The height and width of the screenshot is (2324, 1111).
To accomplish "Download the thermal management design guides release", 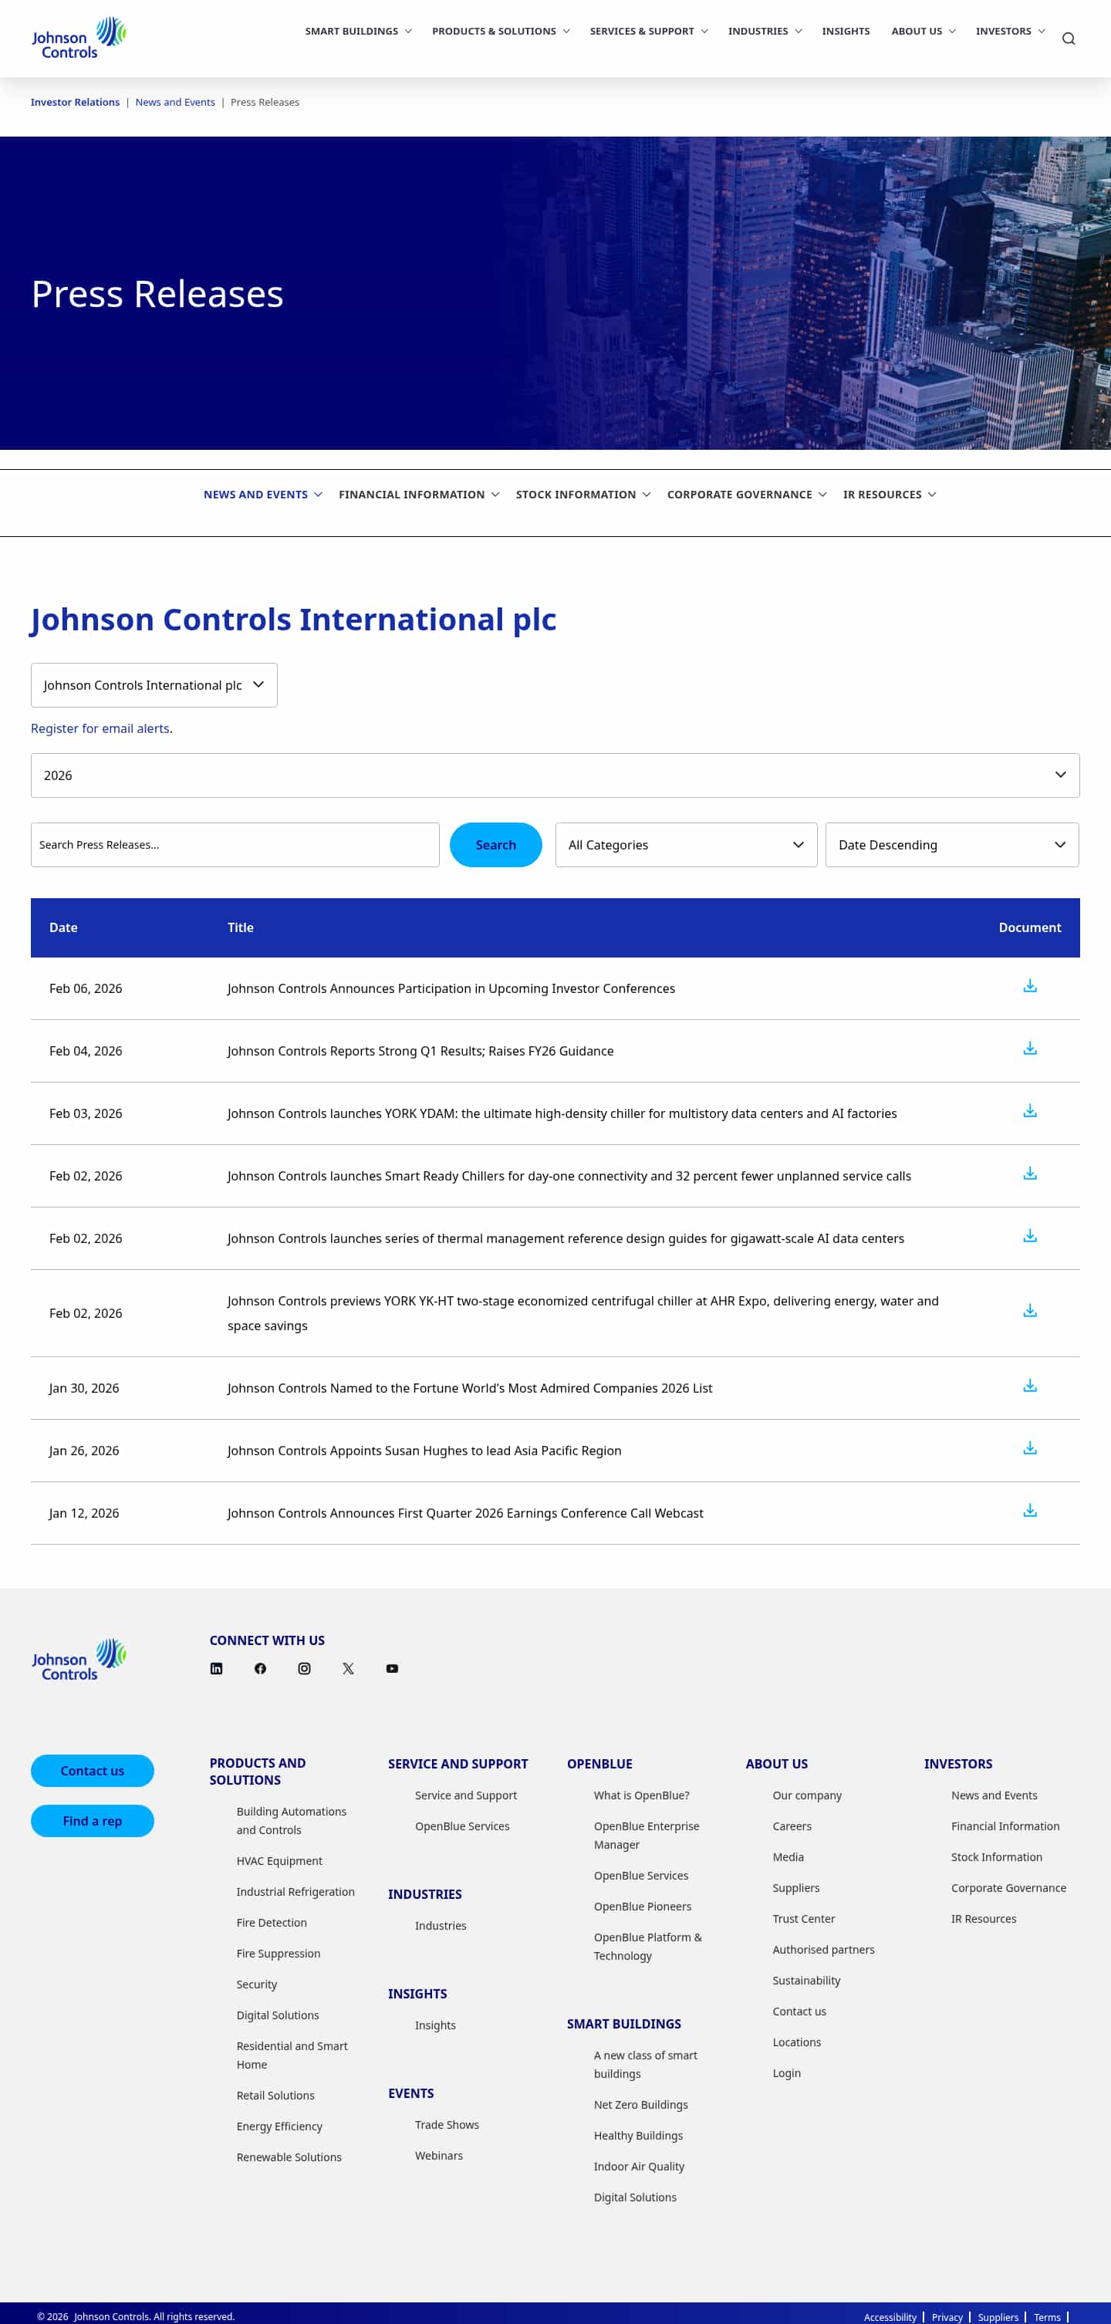I will (1029, 1236).
